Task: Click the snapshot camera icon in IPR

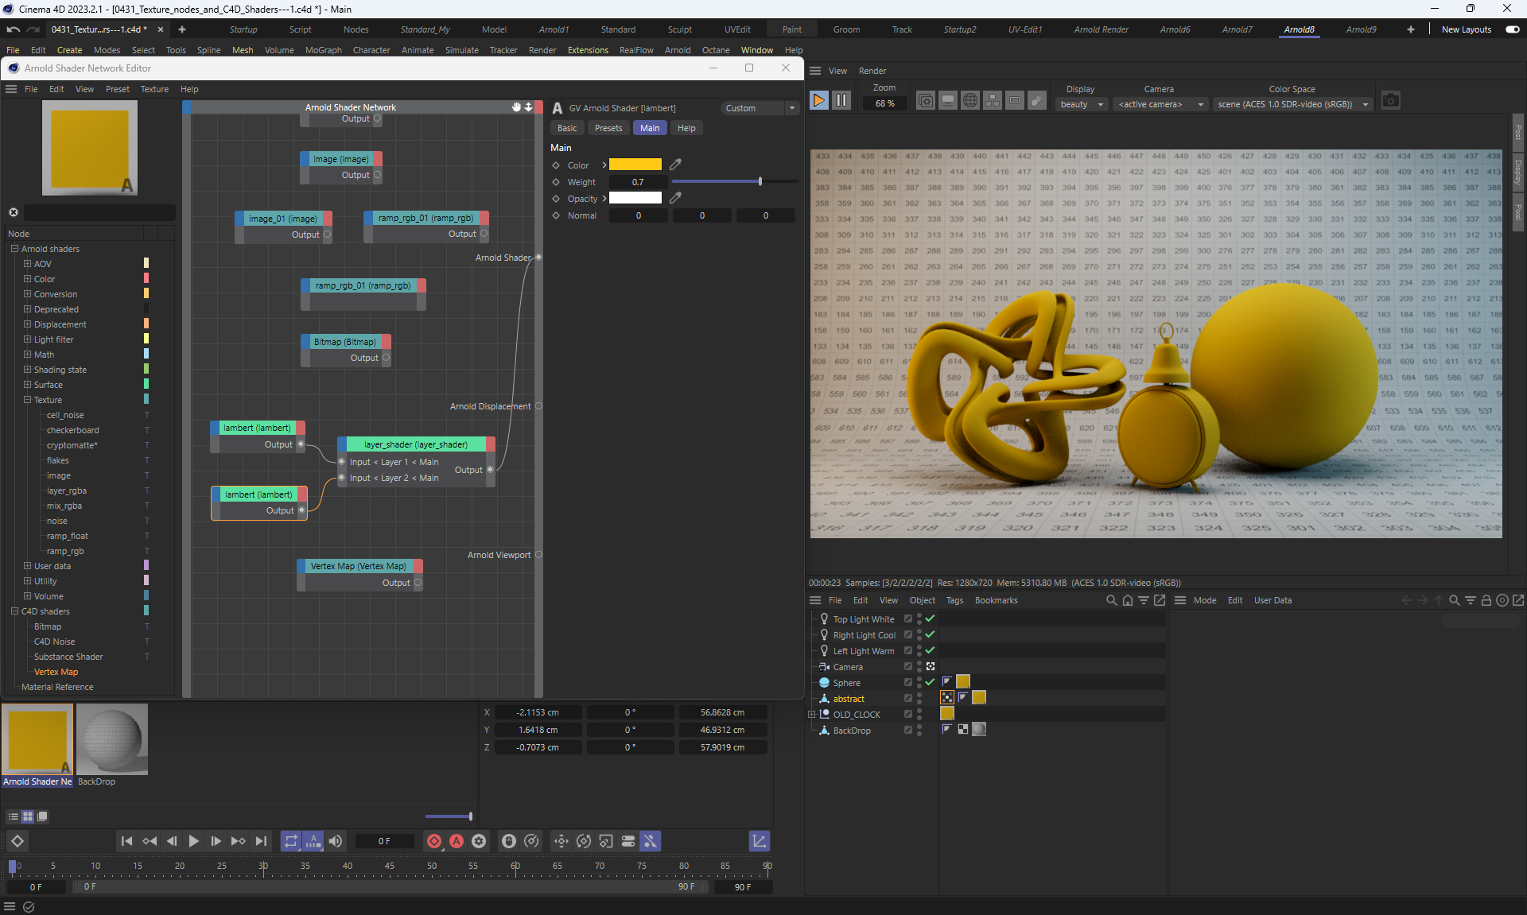Action: (1390, 101)
